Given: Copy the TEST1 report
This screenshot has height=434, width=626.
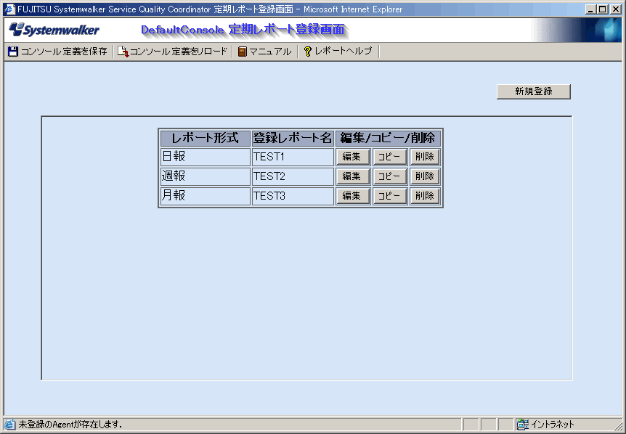Looking at the screenshot, I should [x=389, y=157].
